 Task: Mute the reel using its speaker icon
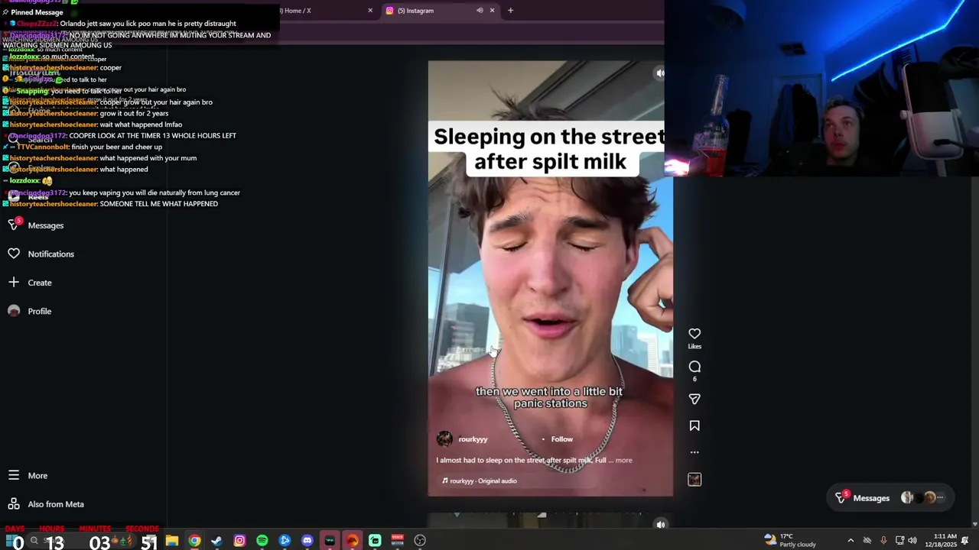(660, 73)
